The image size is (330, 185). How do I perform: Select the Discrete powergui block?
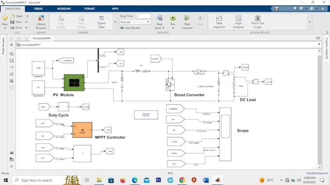point(146,115)
